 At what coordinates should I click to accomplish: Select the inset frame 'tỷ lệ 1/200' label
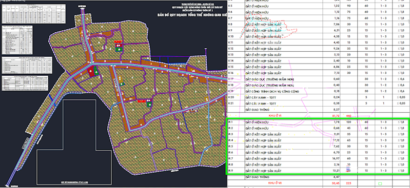click(x=74, y=182)
